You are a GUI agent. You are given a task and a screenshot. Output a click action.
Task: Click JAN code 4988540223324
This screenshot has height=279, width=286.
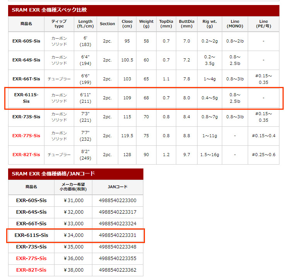click(117, 224)
